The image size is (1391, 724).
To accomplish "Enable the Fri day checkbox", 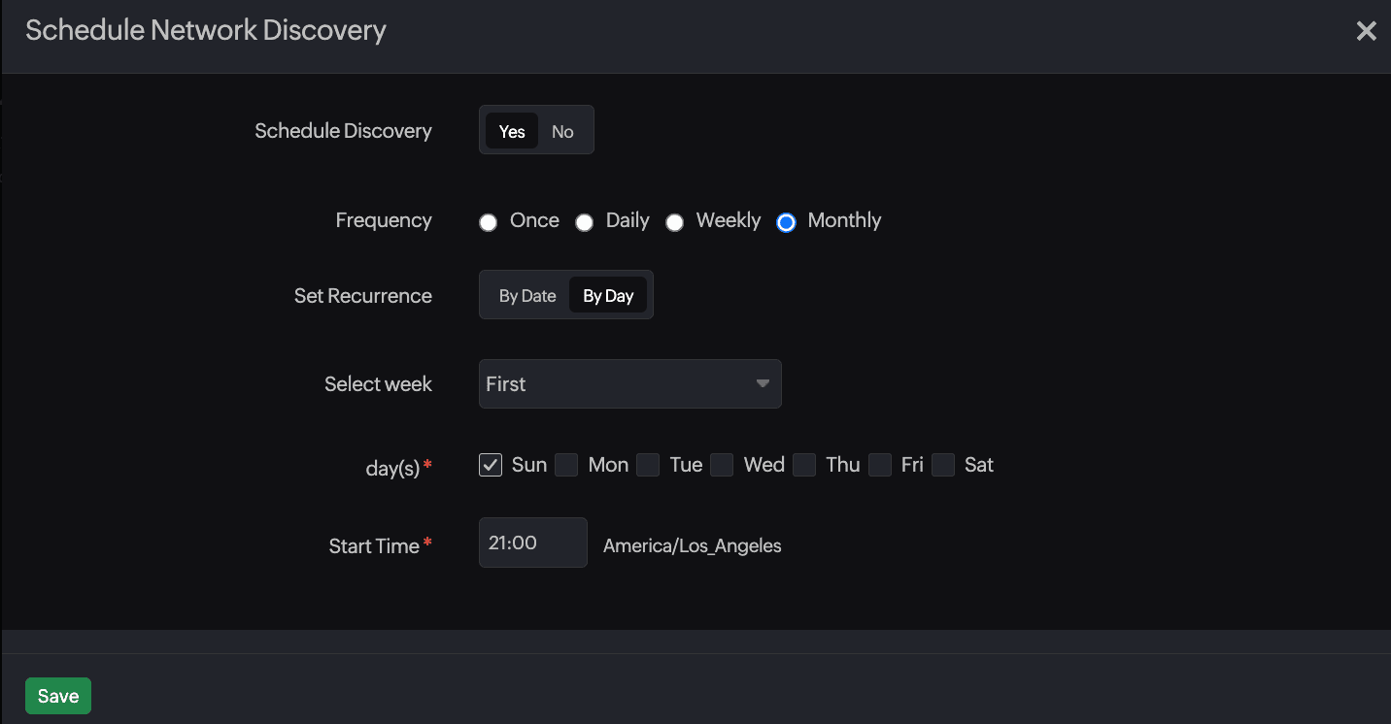I will click(x=880, y=465).
